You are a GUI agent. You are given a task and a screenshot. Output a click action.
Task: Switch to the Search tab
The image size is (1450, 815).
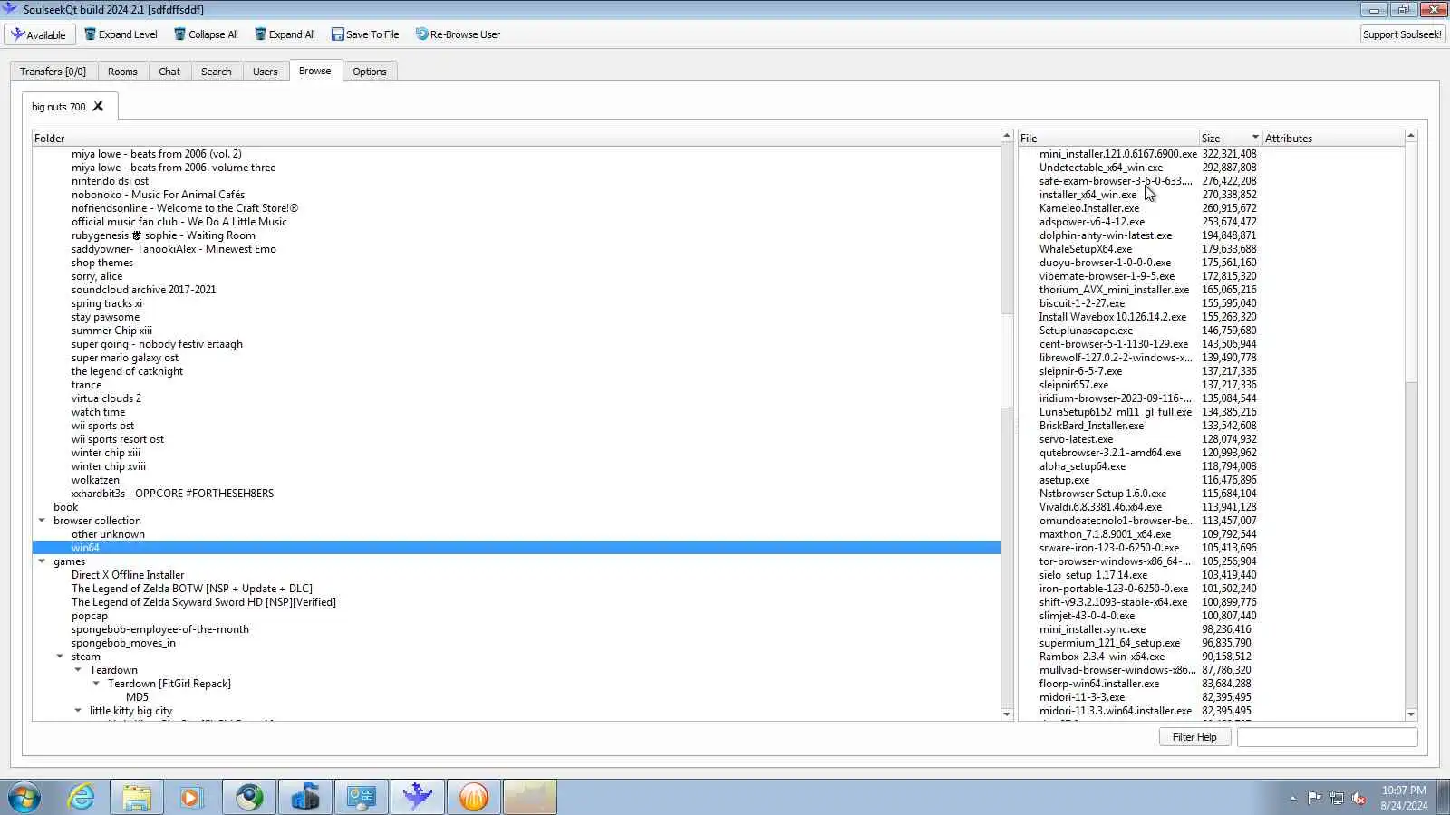(x=217, y=72)
